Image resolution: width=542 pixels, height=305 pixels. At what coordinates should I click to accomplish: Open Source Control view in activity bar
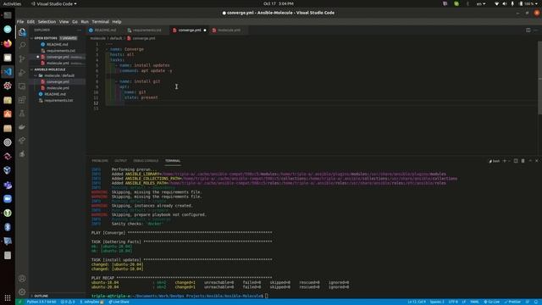click(22, 58)
